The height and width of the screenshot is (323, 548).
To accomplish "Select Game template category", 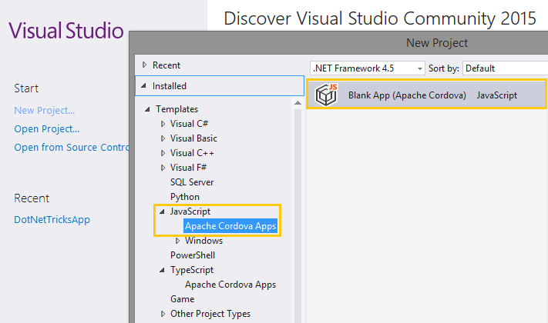I will (x=182, y=299).
